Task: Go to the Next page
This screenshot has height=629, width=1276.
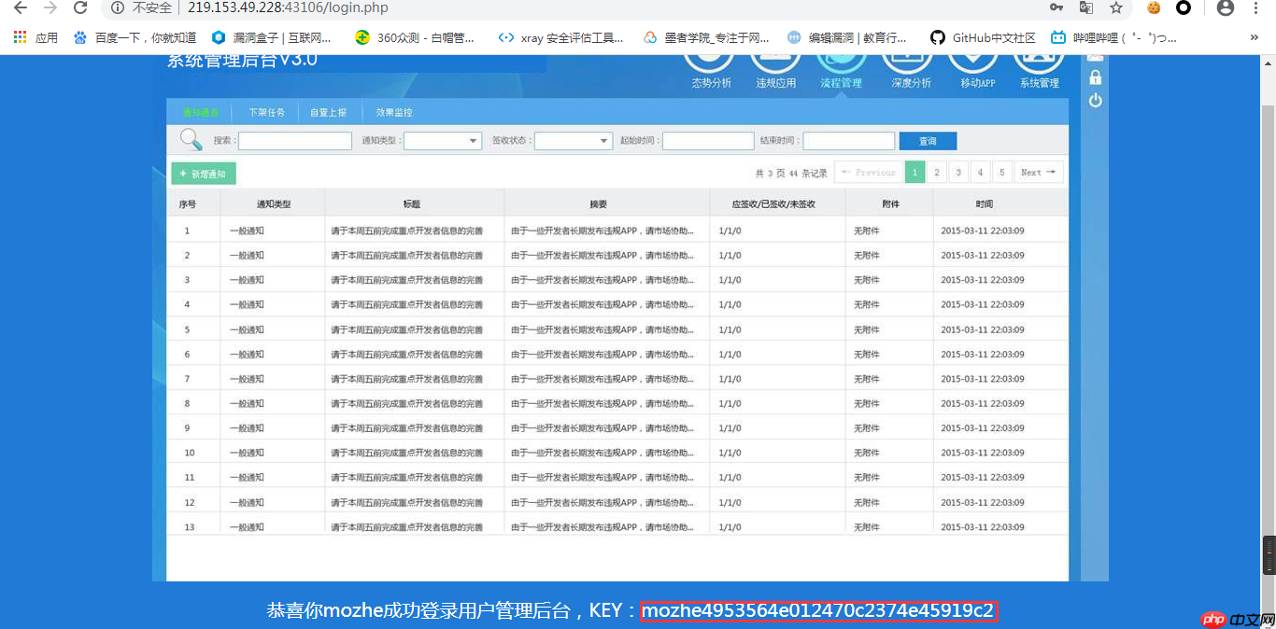Action: click(1038, 172)
